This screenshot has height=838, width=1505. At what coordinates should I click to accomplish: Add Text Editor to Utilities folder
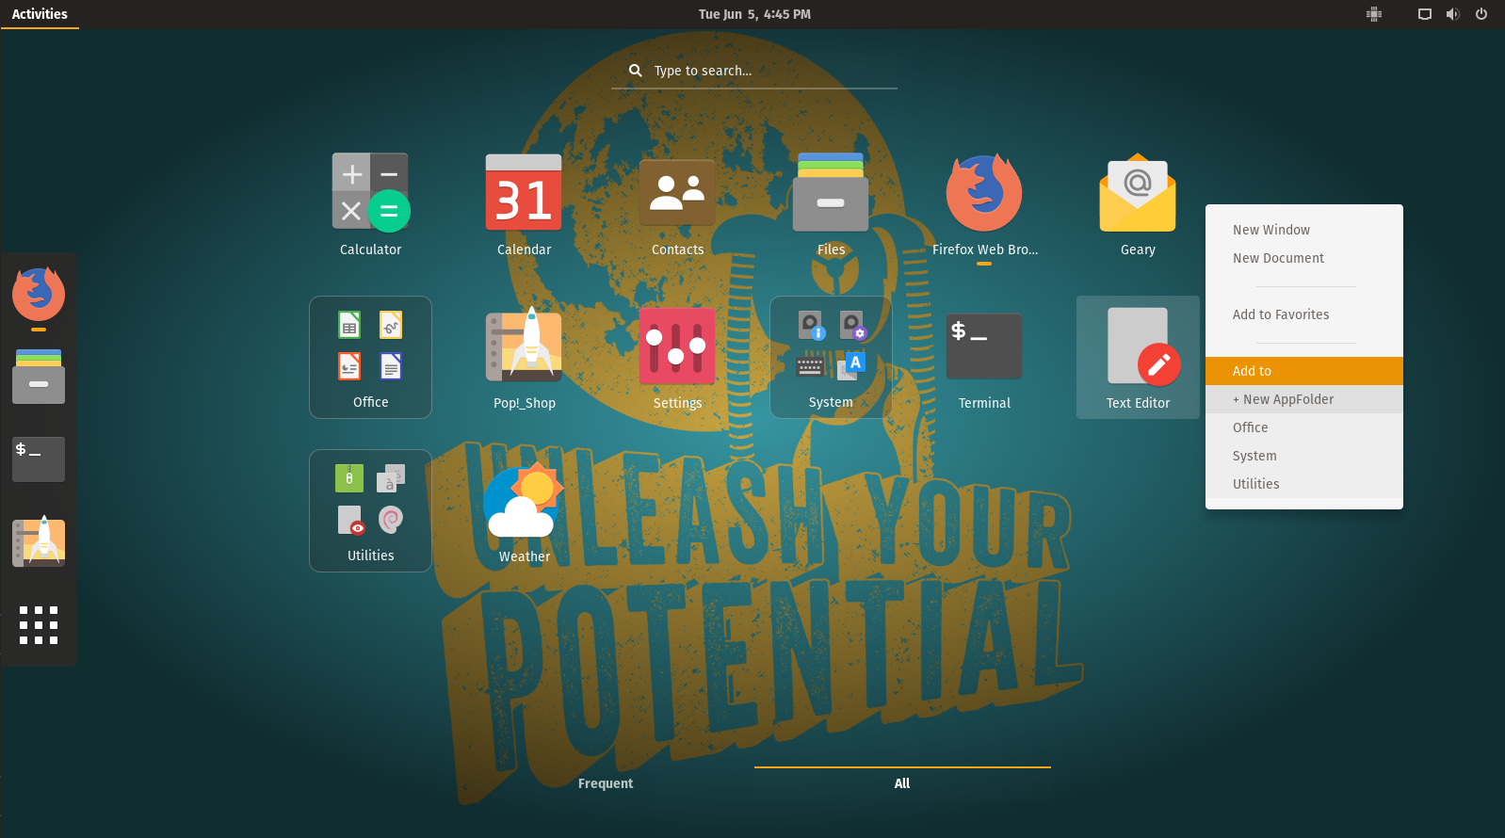[1304, 484]
